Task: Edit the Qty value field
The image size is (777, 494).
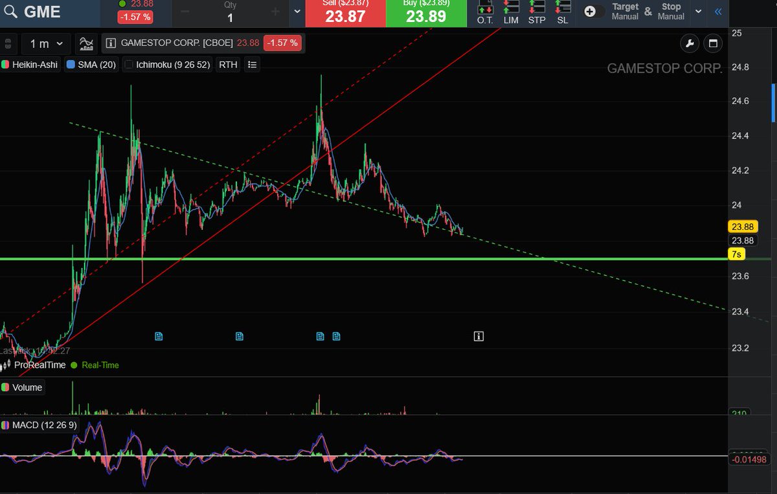Action: pos(230,18)
